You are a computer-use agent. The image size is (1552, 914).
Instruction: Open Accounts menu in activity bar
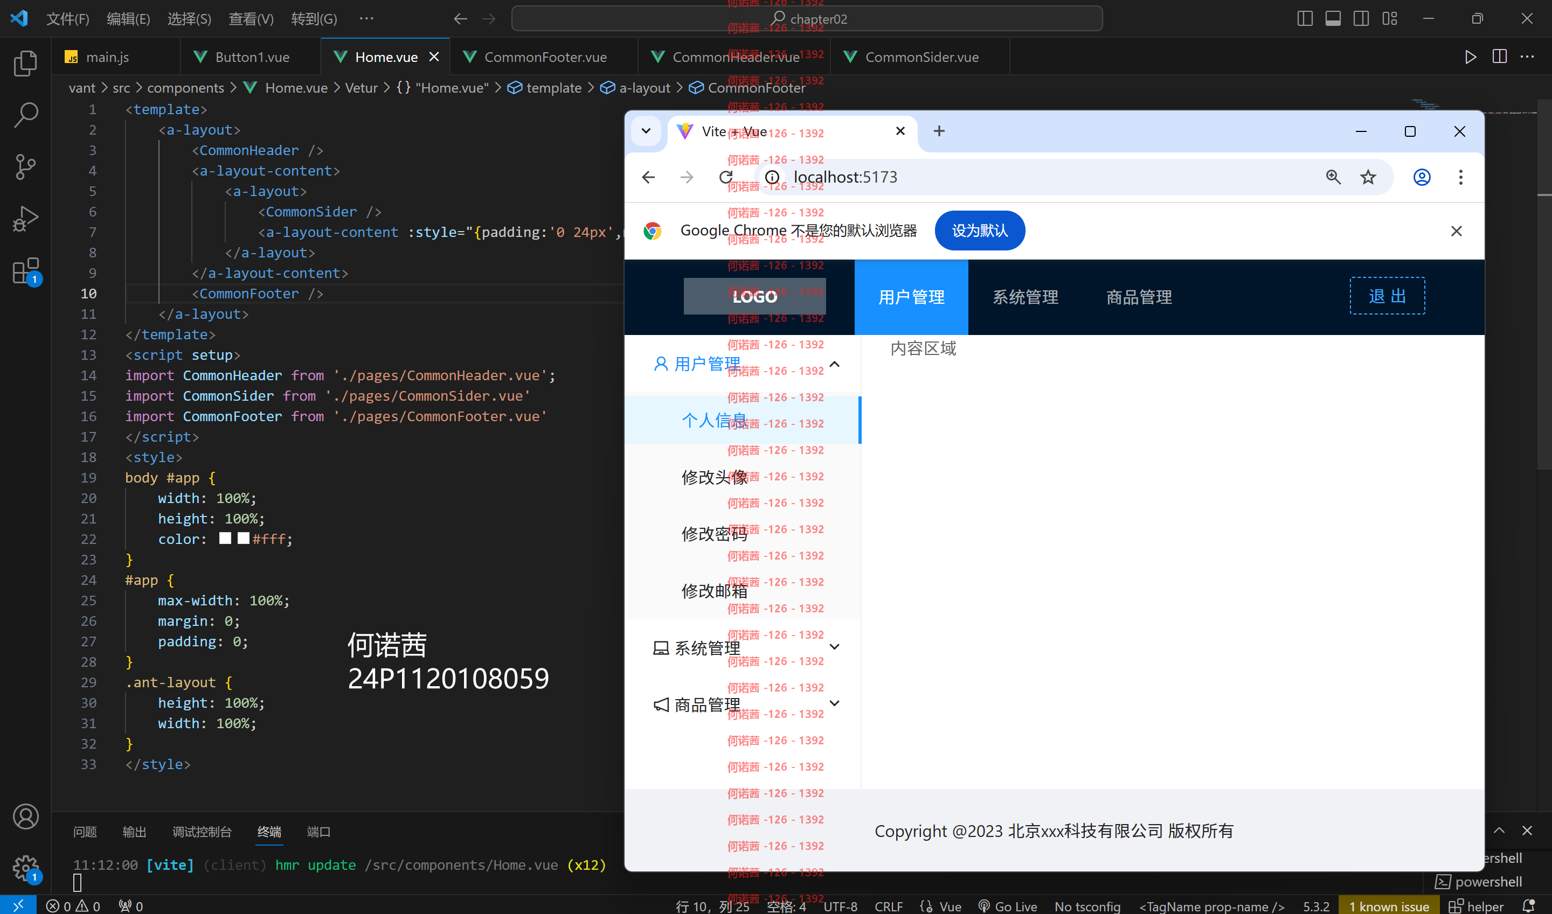tap(25, 816)
